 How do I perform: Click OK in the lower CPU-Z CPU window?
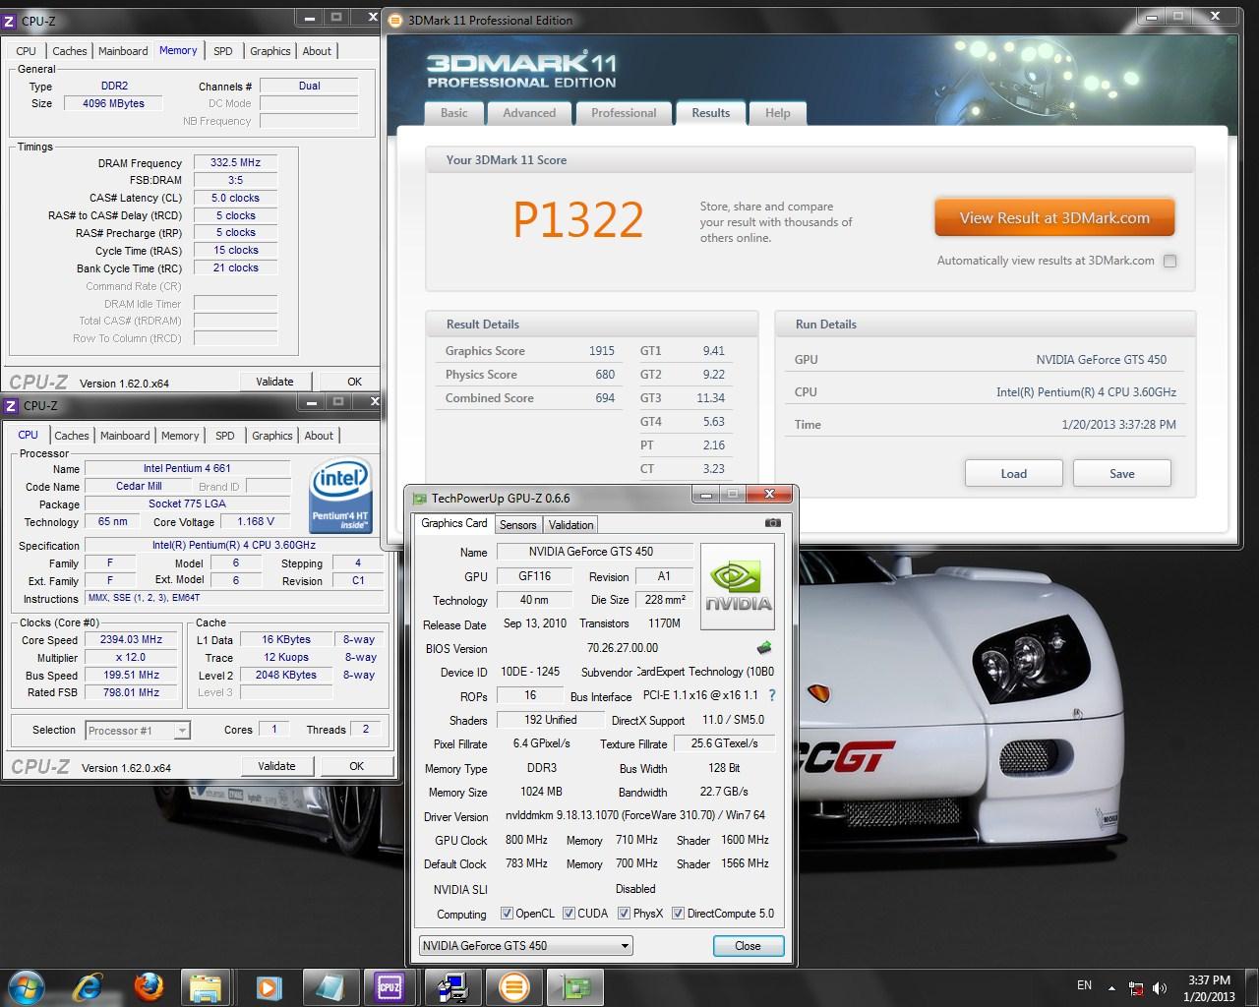click(356, 766)
